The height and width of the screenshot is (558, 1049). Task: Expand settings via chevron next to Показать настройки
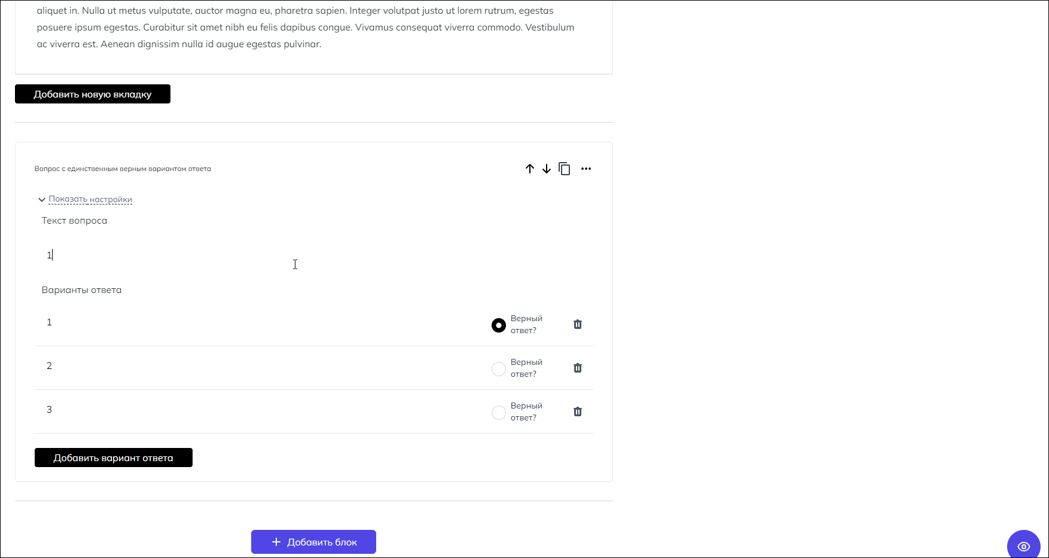[42, 200]
